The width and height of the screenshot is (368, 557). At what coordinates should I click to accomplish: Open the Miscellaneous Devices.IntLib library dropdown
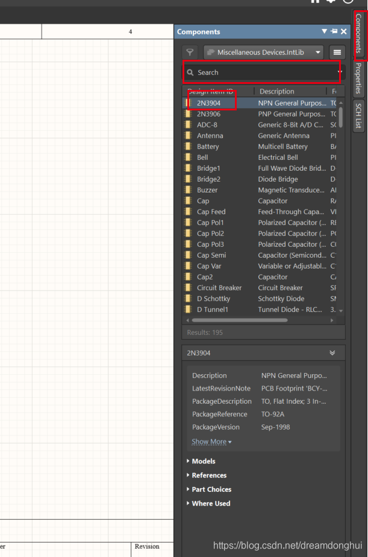[263, 53]
